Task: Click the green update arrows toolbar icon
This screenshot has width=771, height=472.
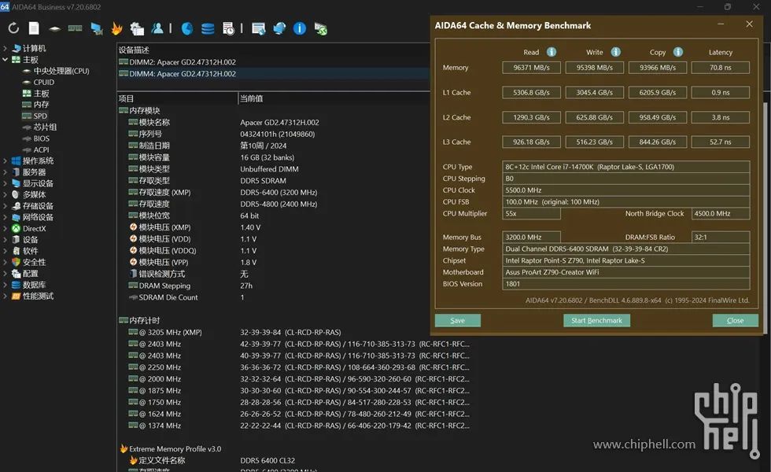Action: (321, 29)
